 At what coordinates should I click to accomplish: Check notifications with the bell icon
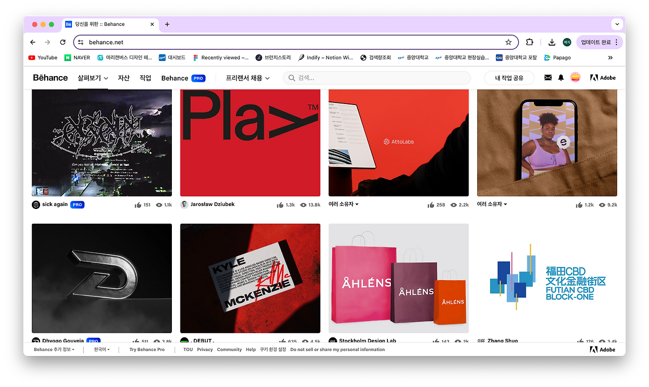point(562,78)
